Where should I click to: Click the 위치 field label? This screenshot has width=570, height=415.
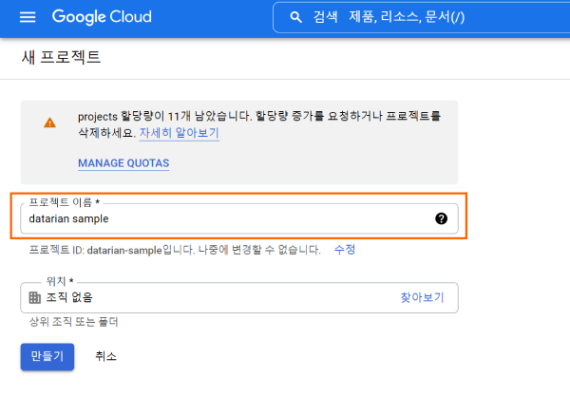coord(60,282)
